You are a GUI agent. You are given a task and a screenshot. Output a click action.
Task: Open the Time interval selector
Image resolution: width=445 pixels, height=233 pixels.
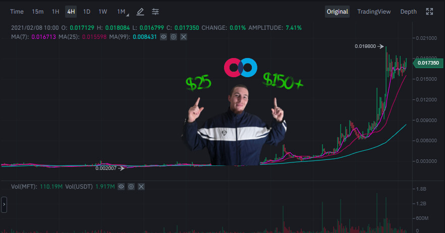(17, 12)
